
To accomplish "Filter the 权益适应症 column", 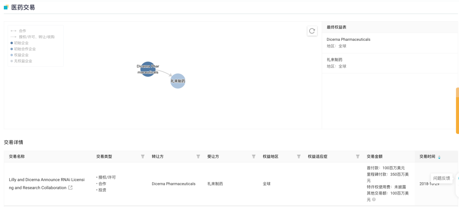I will pyautogui.click(x=357, y=157).
